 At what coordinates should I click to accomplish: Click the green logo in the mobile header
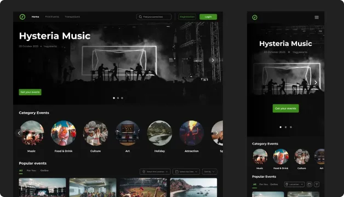point(255,18)
